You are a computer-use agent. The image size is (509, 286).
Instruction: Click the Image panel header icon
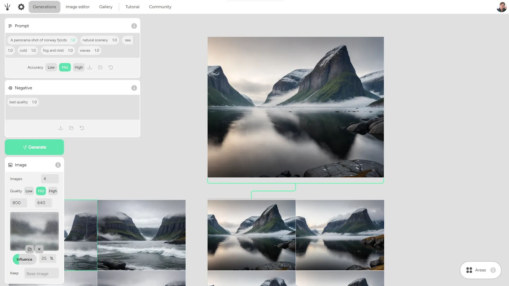point(10,165)
